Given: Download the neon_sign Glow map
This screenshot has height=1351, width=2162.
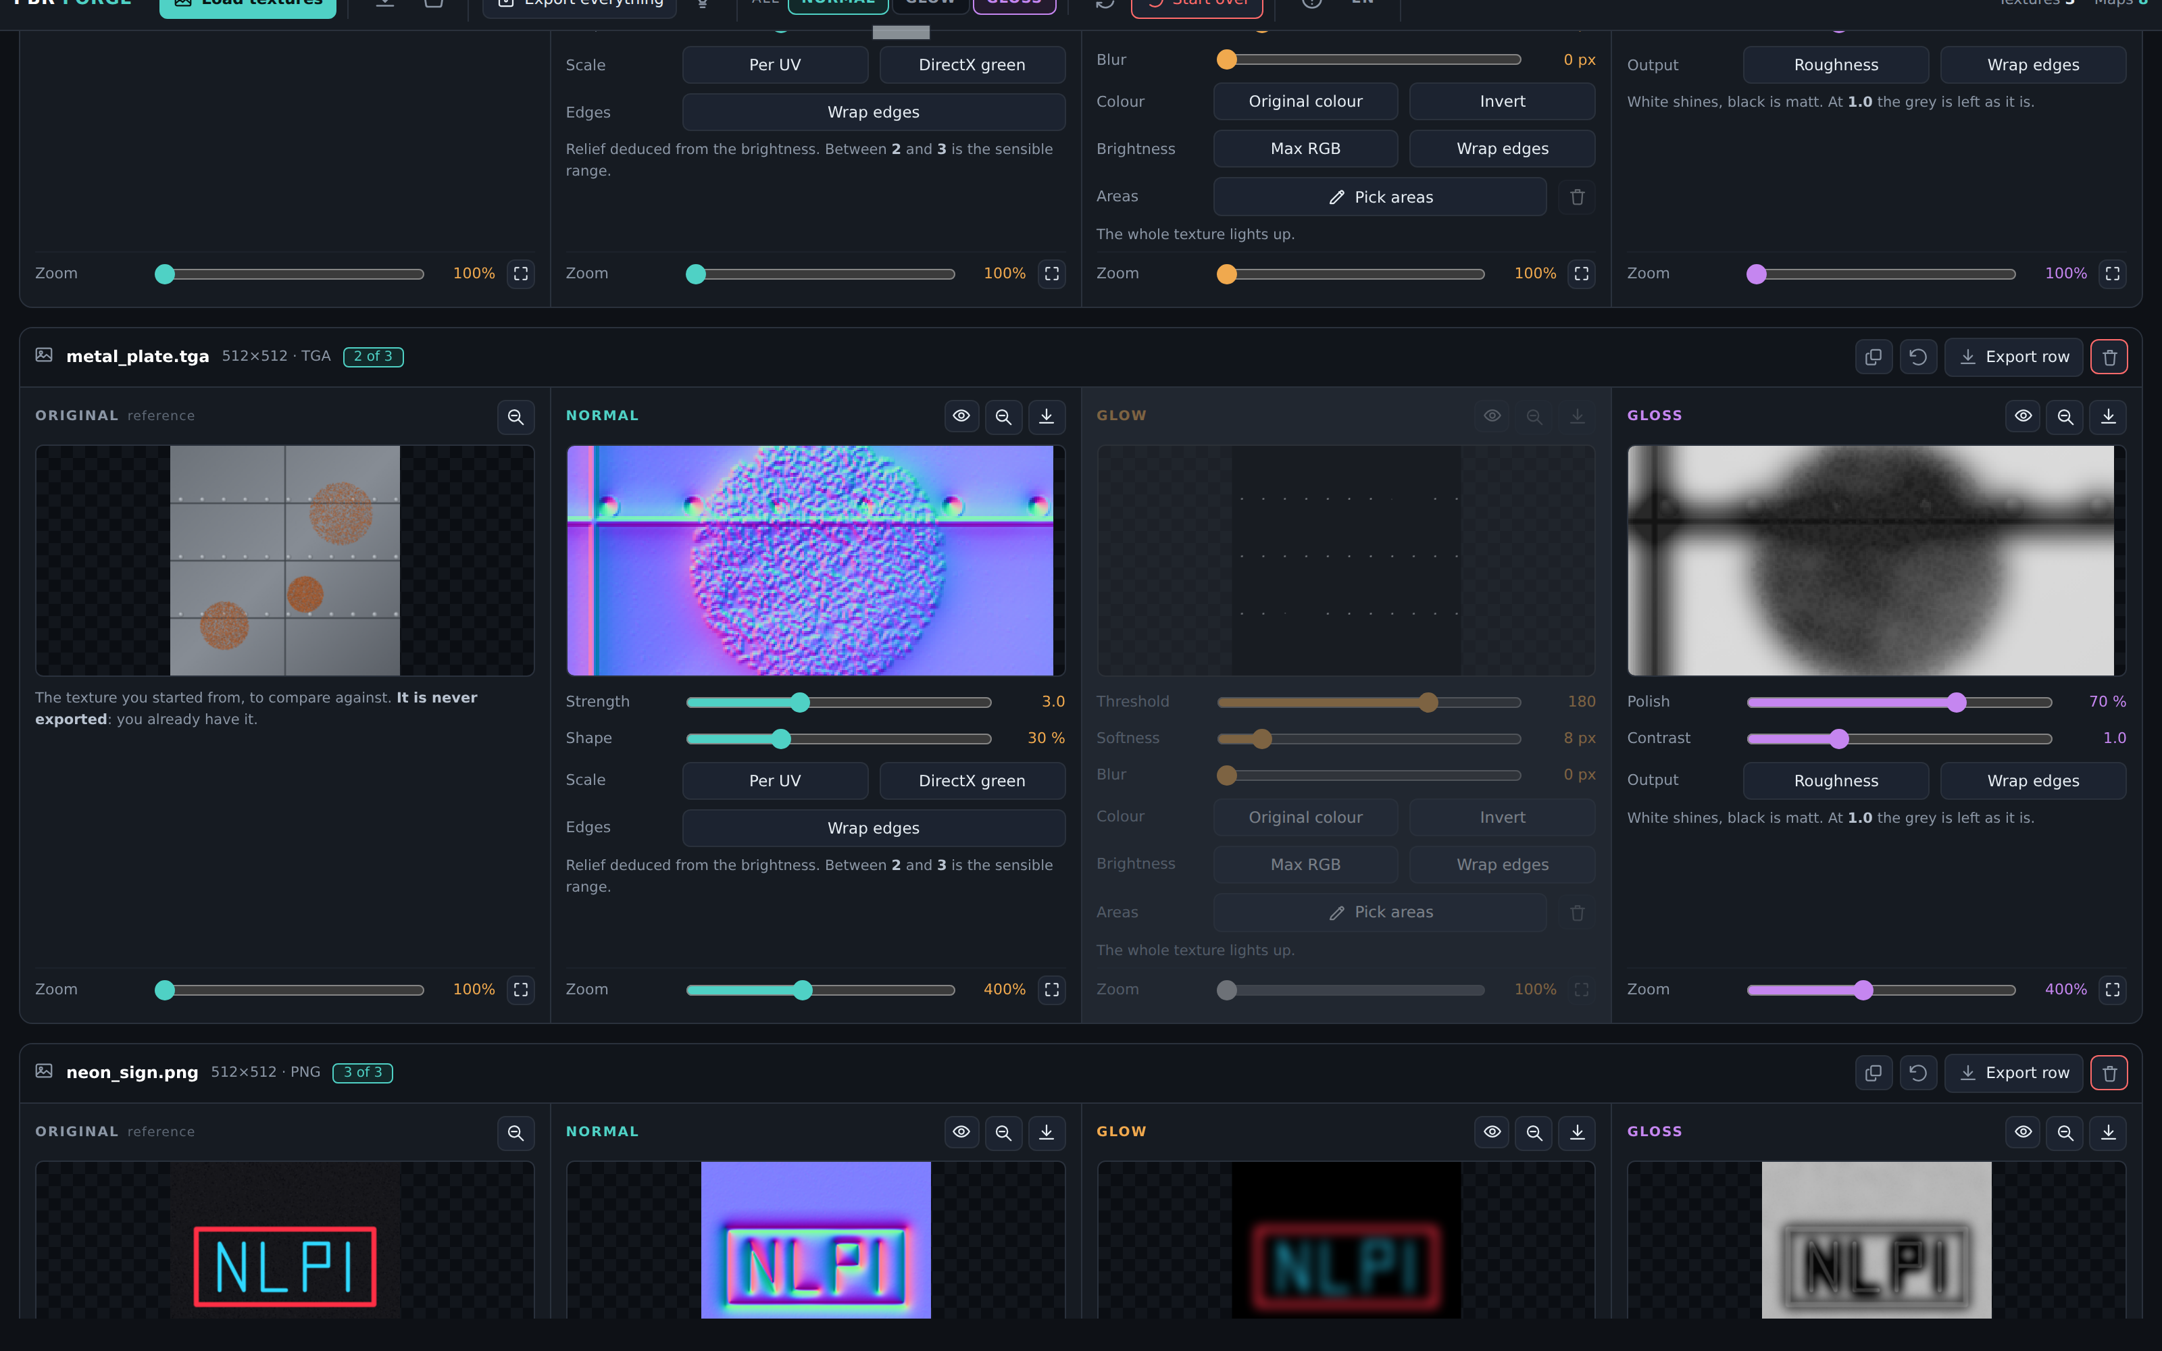Looking at the screenshot, I should pyautogui.click(x=1577, y=1132).
